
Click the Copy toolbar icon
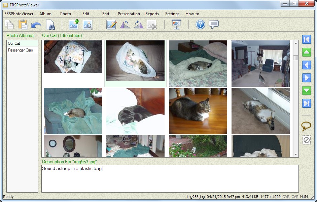(x=9, y=25)
